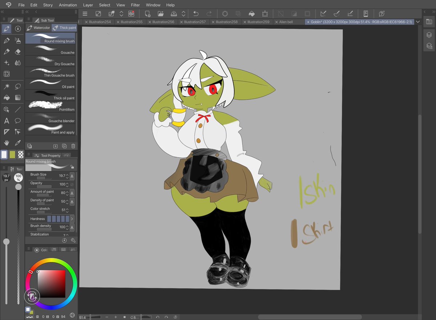Toggle the lock icon on Round mixing brush
This screenshot has width=436, height=320.
[x=72, y=167]
